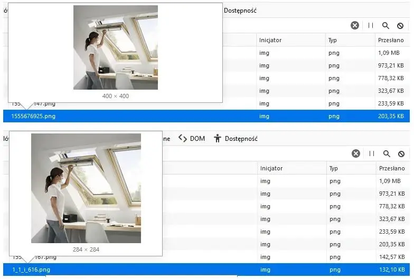Sort by the Przesłano column in the lower panel
This screenshot has height=279, width=414.
[x=393, y=168]
